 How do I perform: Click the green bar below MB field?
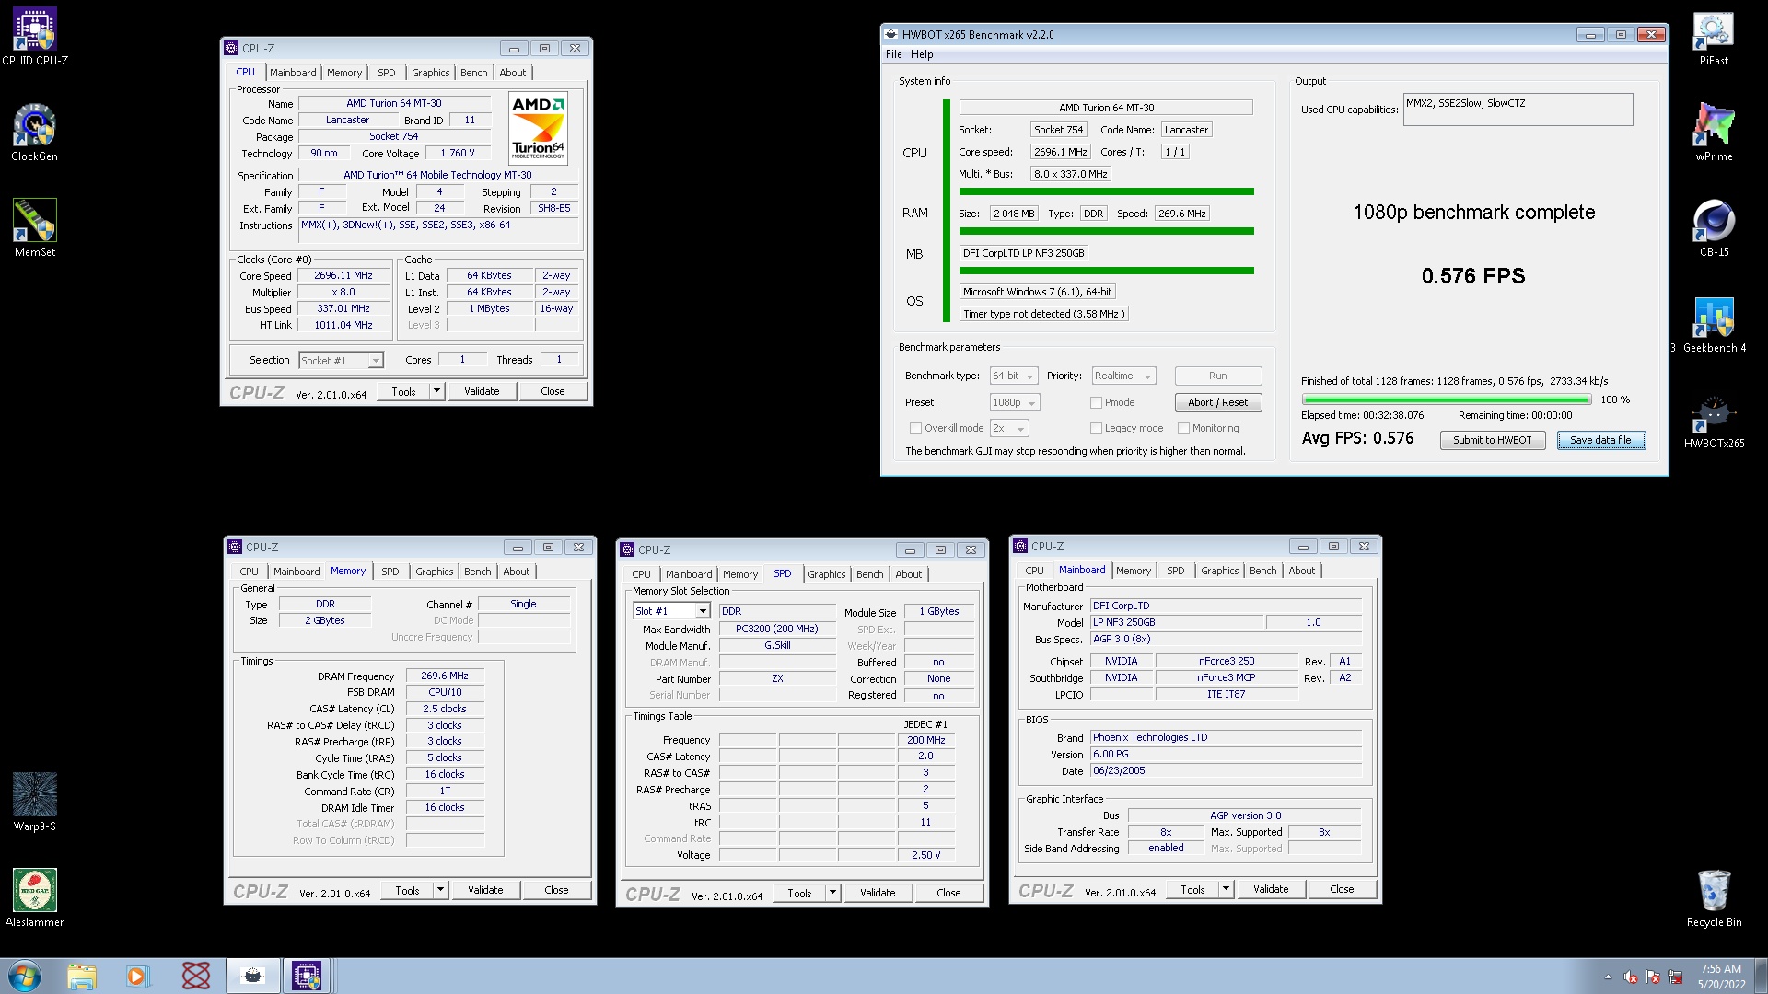click(x=1107, y=271)
